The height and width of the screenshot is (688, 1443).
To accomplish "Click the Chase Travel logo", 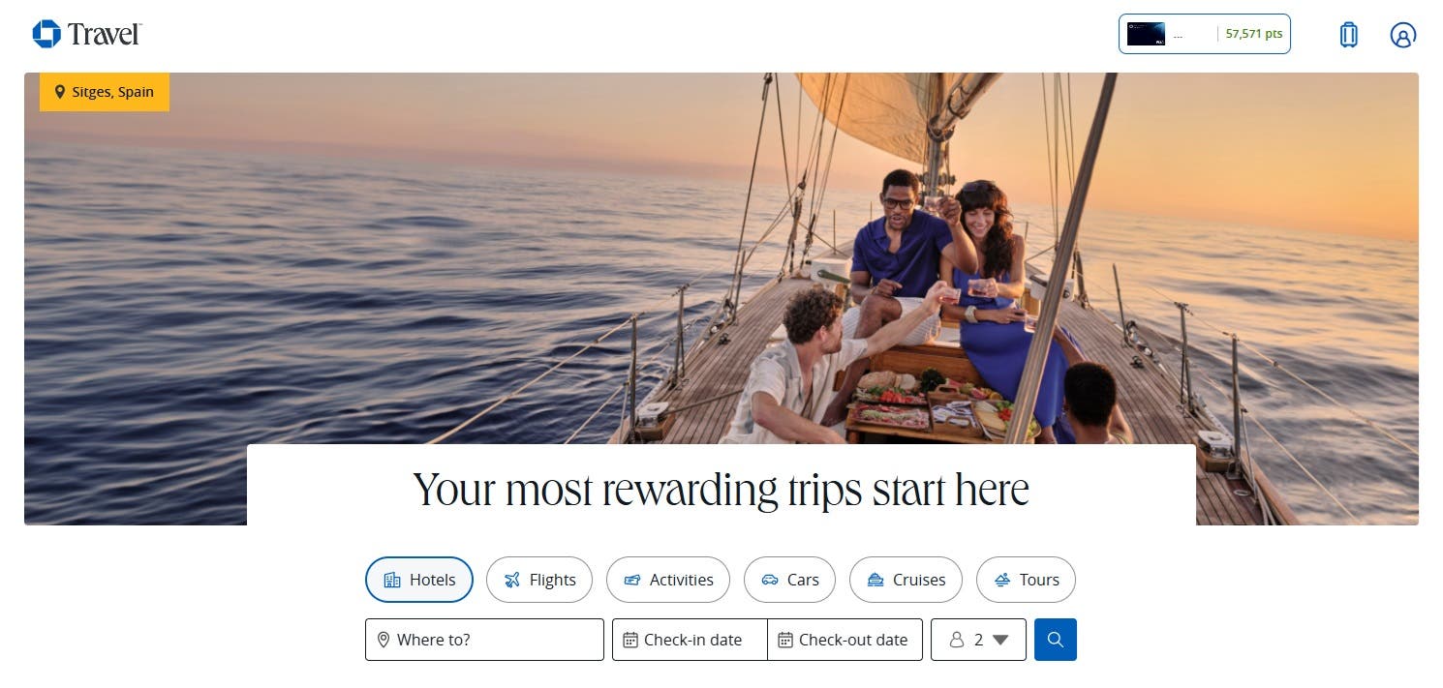I will pyautogui.click(x=87, y=35).
